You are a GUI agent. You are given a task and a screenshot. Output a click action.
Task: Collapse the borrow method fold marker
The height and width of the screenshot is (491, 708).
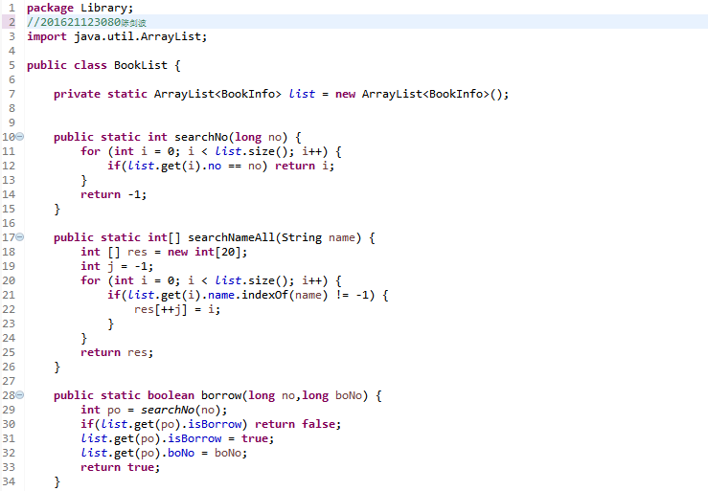tap(20, 395)
